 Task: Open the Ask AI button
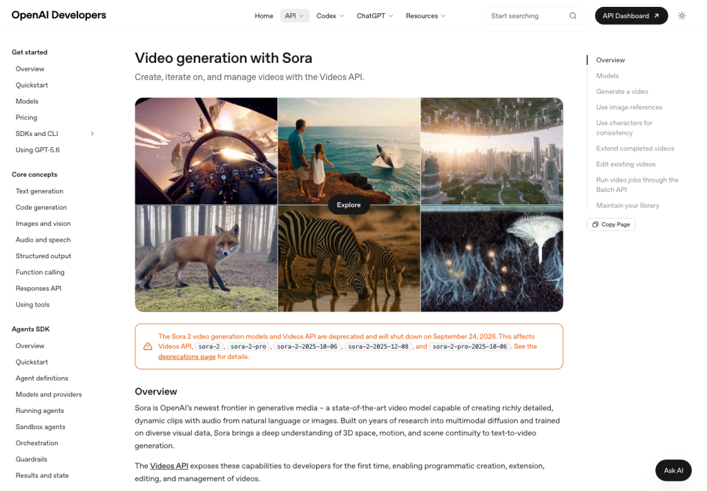pos(673,470)
